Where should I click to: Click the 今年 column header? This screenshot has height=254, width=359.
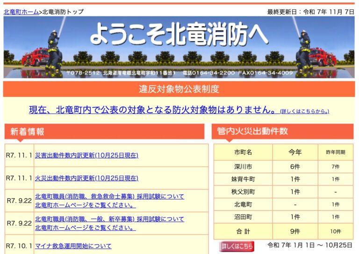(x=295, y=152)
